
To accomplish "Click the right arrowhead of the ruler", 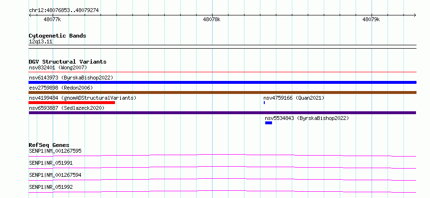I will (415, 15).
